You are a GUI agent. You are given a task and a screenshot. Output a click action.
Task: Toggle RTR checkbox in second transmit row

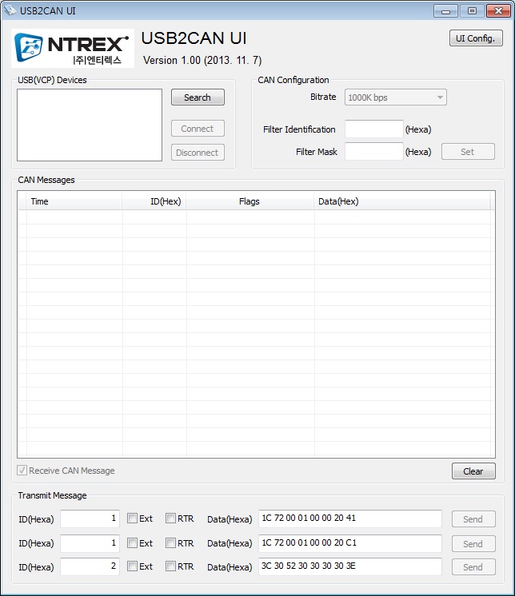pyautogui.click(x=170, y=543)
